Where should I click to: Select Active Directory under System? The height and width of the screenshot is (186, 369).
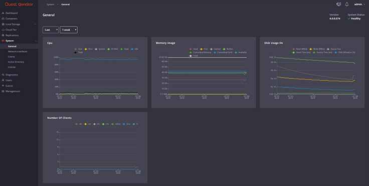pyautogui.click(x=16, y=62)
